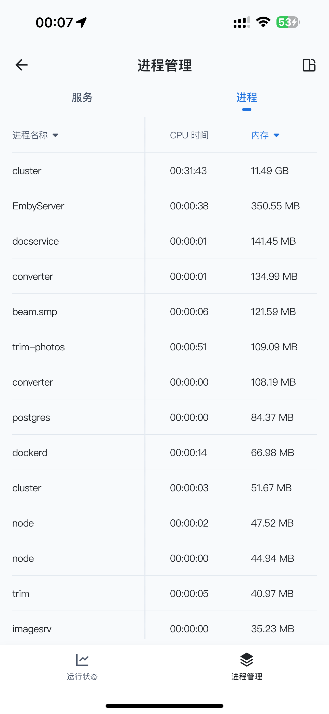The image size is (329, 714).
Task: Sort by CPU 时间 column header
Action: point(189,135)
